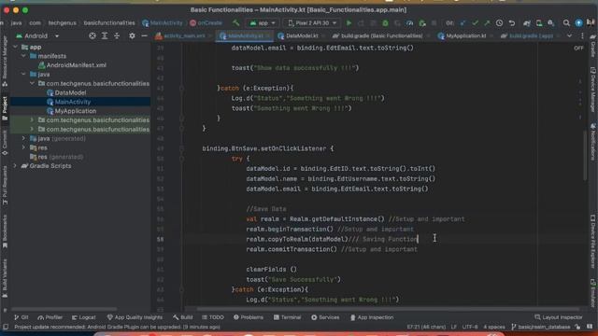Viewport: 598px width, 336px height.
Task: Open the Device File Explorer side panel
Action: 593,242
